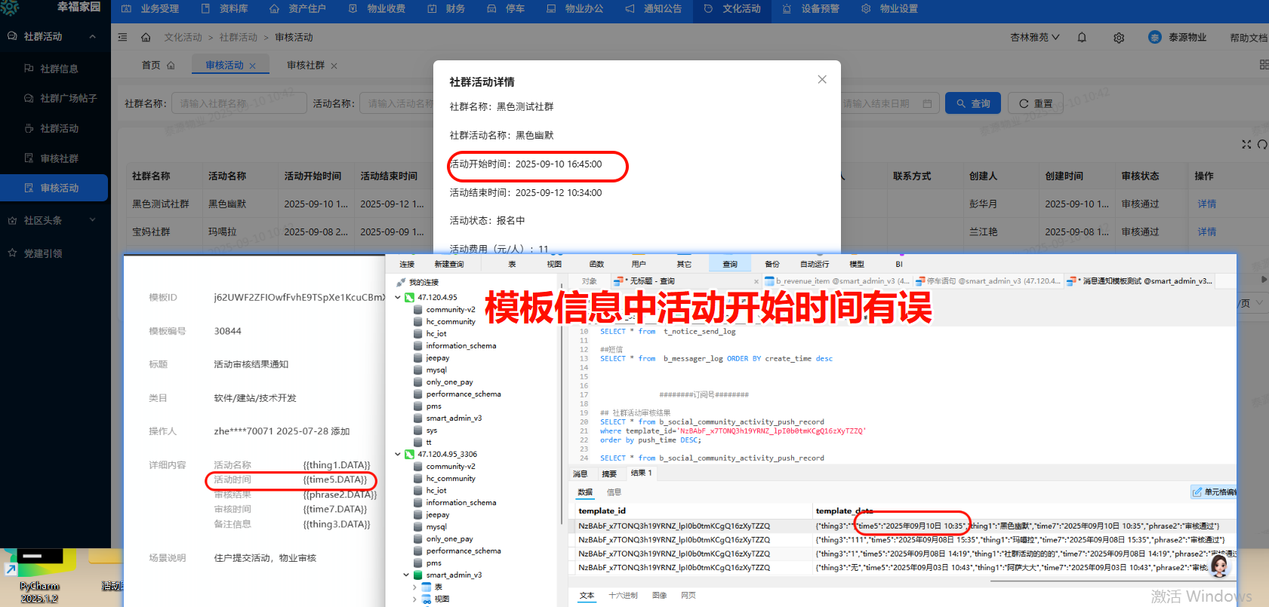Open 详情 link for 宝妈社群 row
This screenshot has height=607, width=1269.
pyautogui.click(x=1206, y=231)
